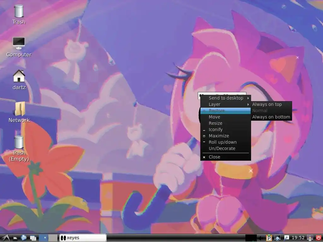Open the clipboard manager tray icon

click(x=269, y=238)
